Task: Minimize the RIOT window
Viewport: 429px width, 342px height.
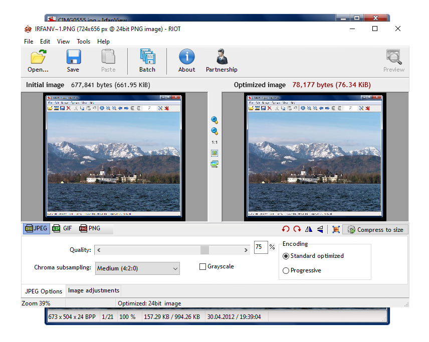Action: (x=352, y=29)
